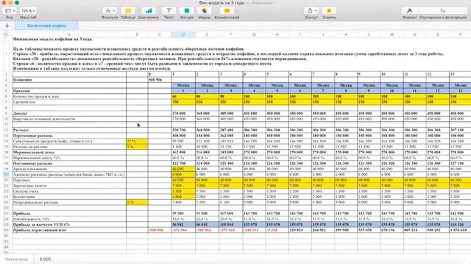Open the Фигура shapes picker

pyautogui.click(x=186, y=11)
